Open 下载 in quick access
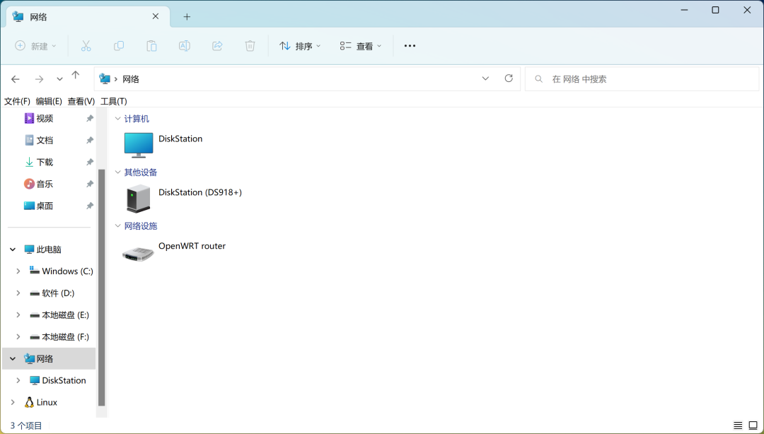 tap(40, 162)
